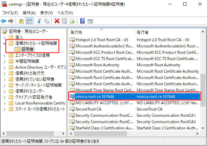Expand the 個人 tree node
The height and width of the screenshot is (146, 207).
[5, 38]
